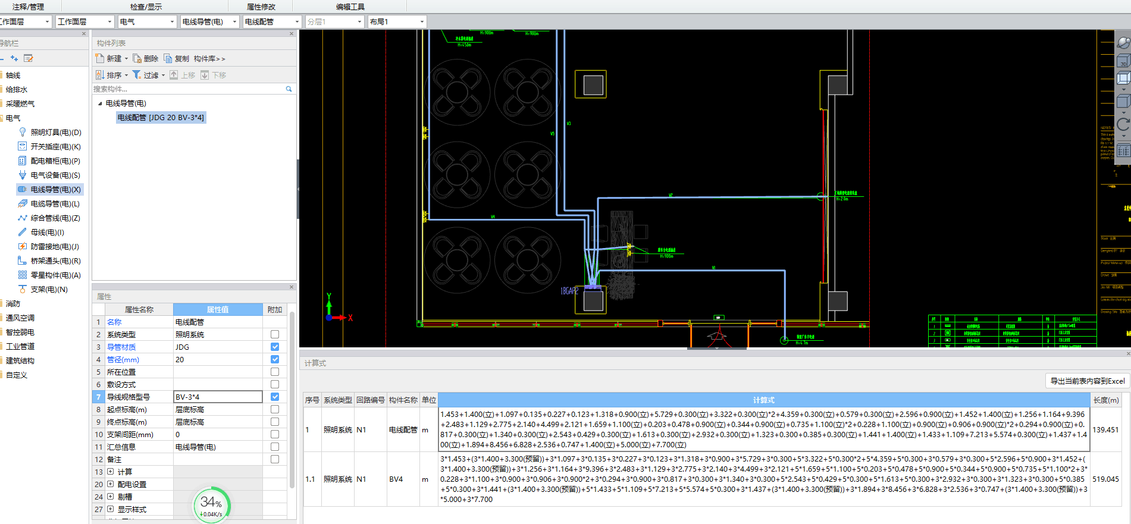Screen dimensions: 1131x524
Task: Close the calculation formula panel
Action: tap(1127, 353)
